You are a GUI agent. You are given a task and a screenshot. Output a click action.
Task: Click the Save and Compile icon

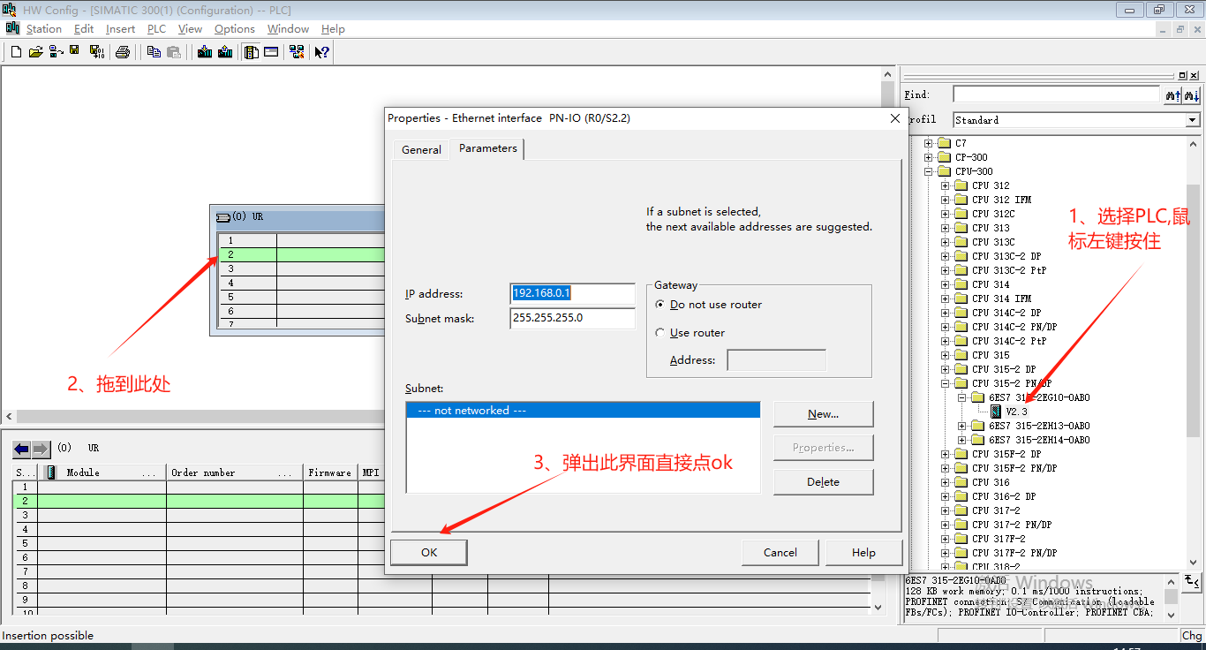tap(96, 52)
